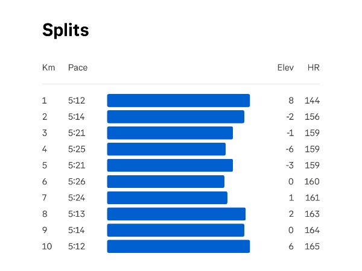Click the elevation value 8
The height and width of the screenshot is (271, 362).
click(291, 101)
